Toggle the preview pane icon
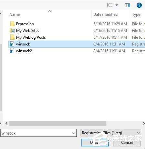145x149 pixels. pos(128,5)
